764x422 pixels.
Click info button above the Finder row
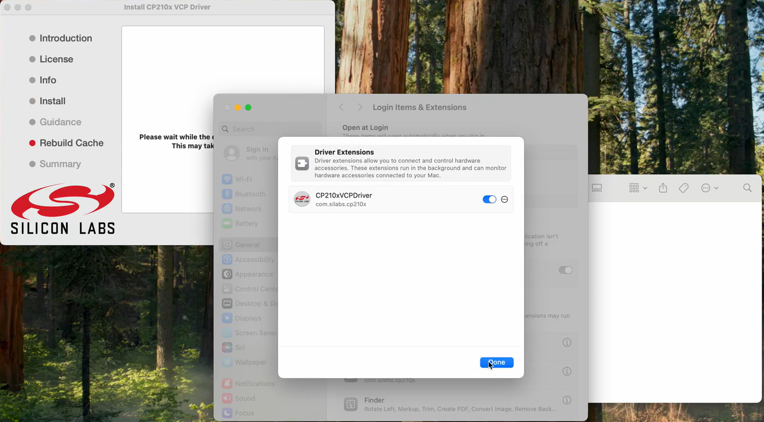pos(566,372)
